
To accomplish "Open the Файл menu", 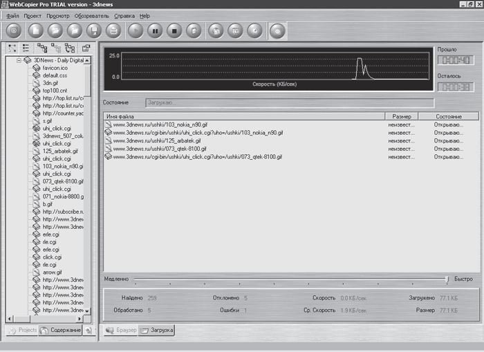I will pyautogui.click(x=12, y=16).
